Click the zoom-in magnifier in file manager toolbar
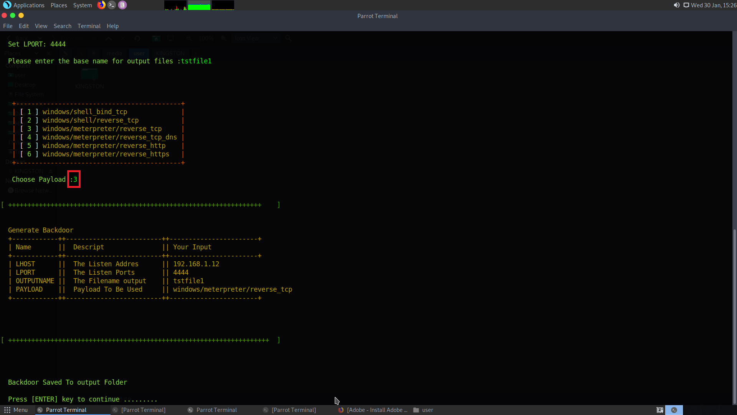Image resolution: width=737 pixels, height=415 pixels. tap(224, 38)
